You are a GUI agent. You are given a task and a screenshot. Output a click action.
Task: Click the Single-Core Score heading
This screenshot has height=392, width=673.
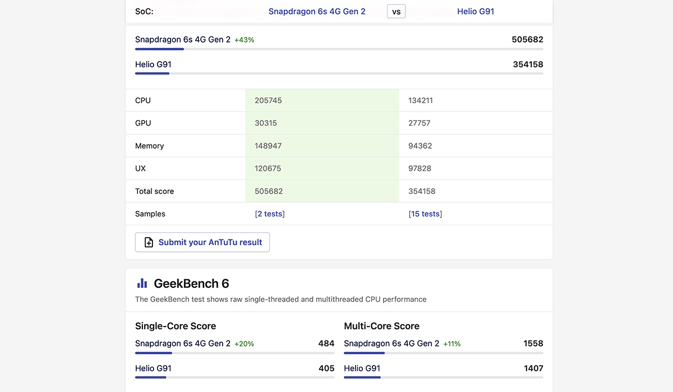tap(176, 326)
